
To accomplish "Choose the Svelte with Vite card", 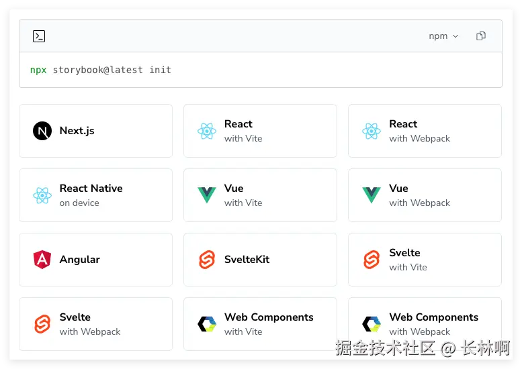I will click(x=425, y=260).
